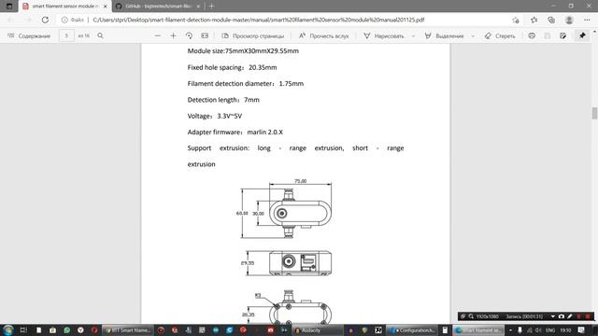
Task: Switch to the smart filament sensor module tab
Action: 64,7
